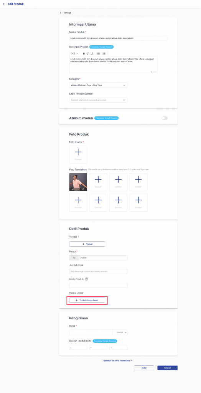Expand the Kategori dropdown
The width and height of the screenshot is (201, 393).
point(98,85)
